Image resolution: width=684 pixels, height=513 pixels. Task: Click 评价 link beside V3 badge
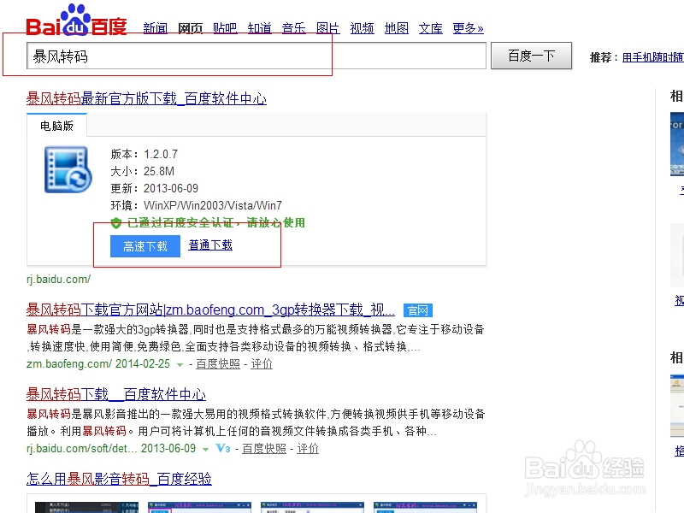click(x=308, y=448)
